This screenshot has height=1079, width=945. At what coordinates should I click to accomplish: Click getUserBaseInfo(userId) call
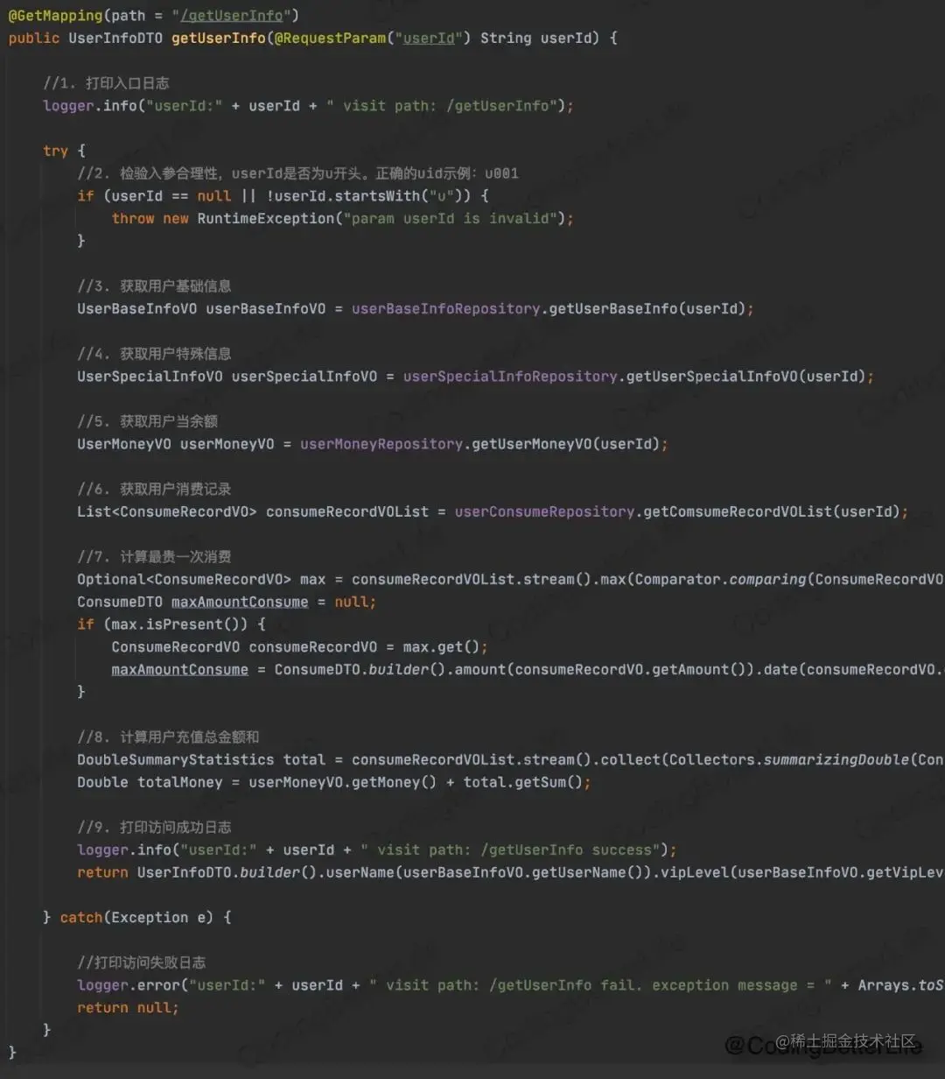point(647,308)
